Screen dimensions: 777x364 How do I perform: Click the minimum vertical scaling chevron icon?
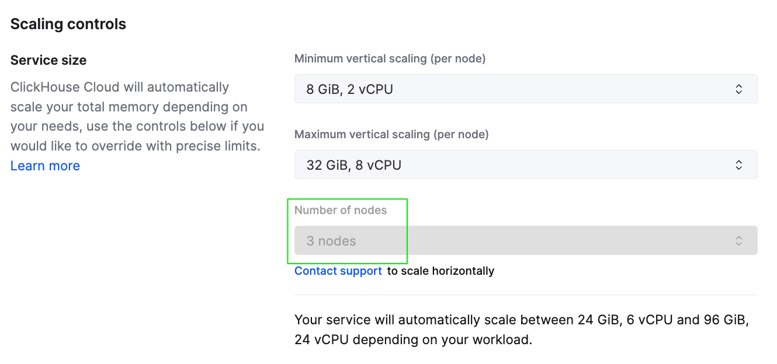click(738, 89)
